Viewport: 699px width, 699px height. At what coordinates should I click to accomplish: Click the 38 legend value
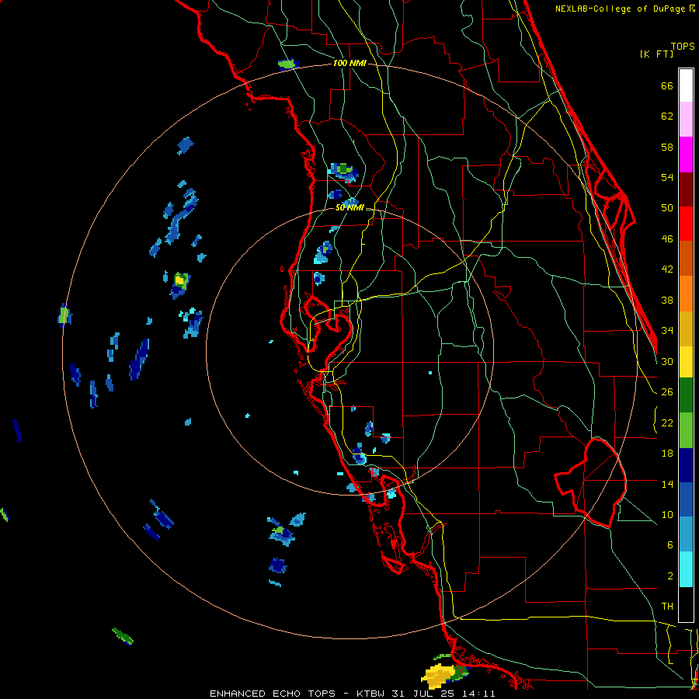point(667,300)
